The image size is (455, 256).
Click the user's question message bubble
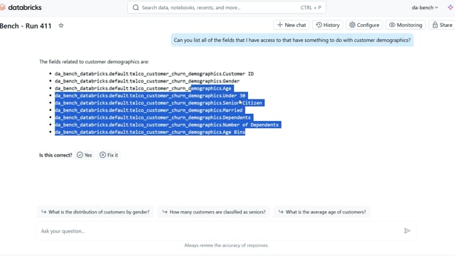(292, 40)
